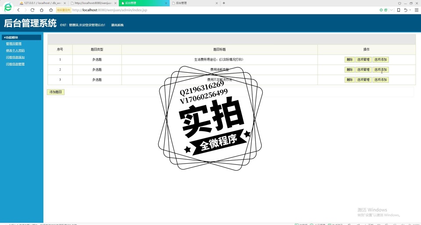The image size is (421, 225).
Task: Click the browser back arrow
Action: (18, 10)
